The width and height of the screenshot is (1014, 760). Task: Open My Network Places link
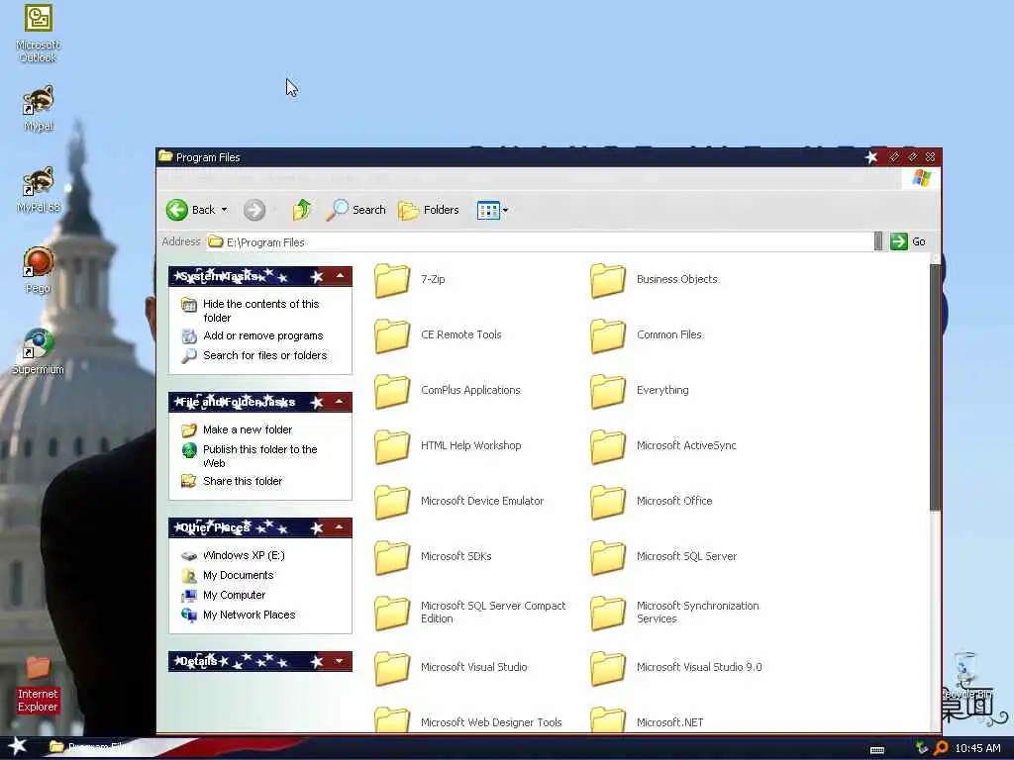249,615
